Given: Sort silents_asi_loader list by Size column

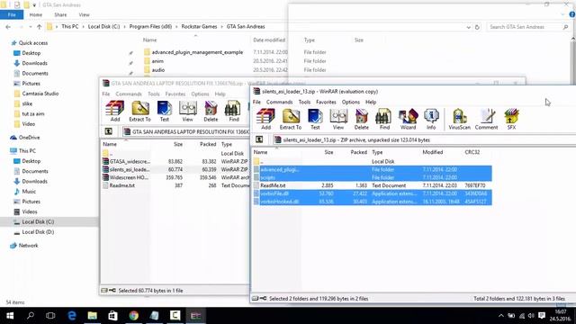Looking at the screenshot, I should pyautogui.click(x=328, y=152).
